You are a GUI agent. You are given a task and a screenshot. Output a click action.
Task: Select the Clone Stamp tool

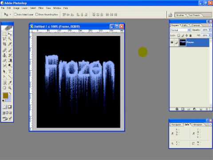[4, 55]
